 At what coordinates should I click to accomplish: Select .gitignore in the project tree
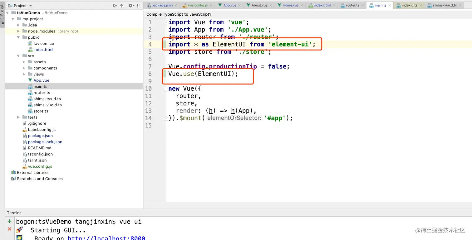[37, 123]
